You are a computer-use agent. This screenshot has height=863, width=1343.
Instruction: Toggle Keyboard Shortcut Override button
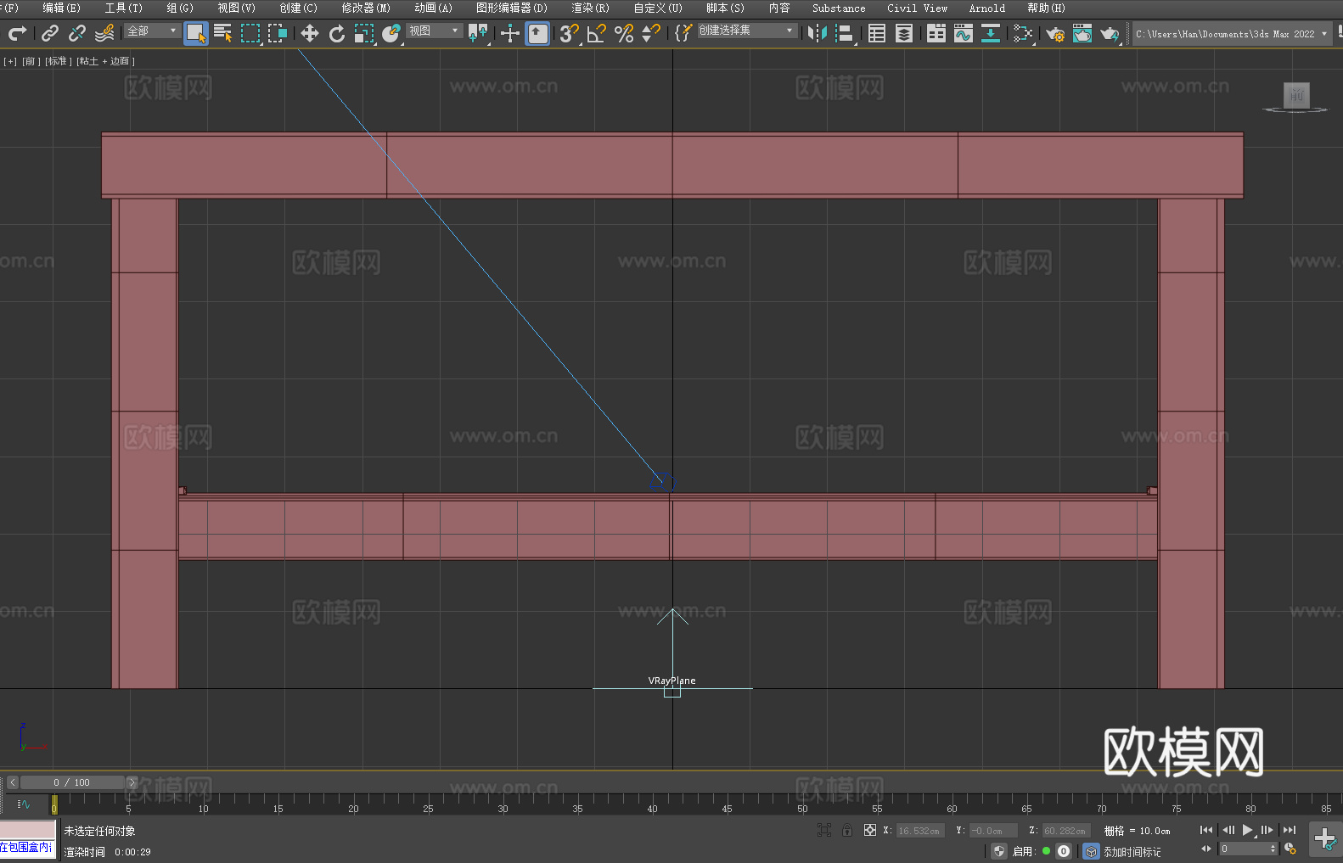coord(537,33)
